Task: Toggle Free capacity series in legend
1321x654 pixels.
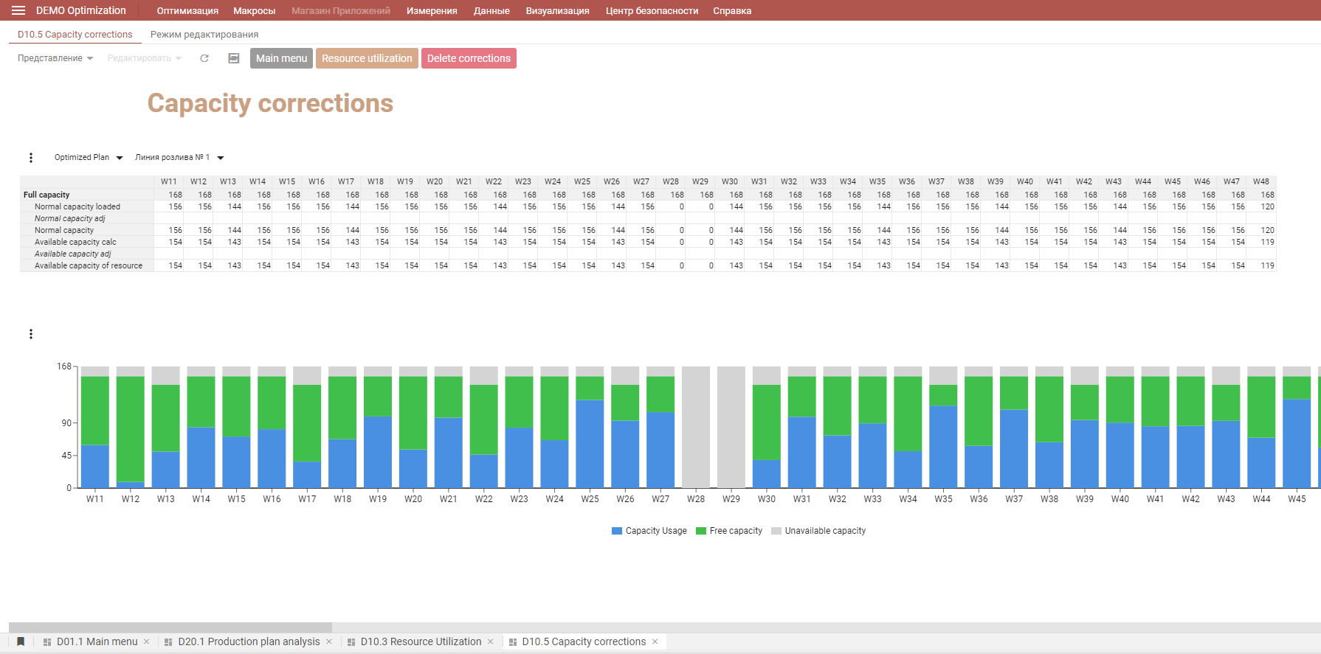Action: click(729, 531)
